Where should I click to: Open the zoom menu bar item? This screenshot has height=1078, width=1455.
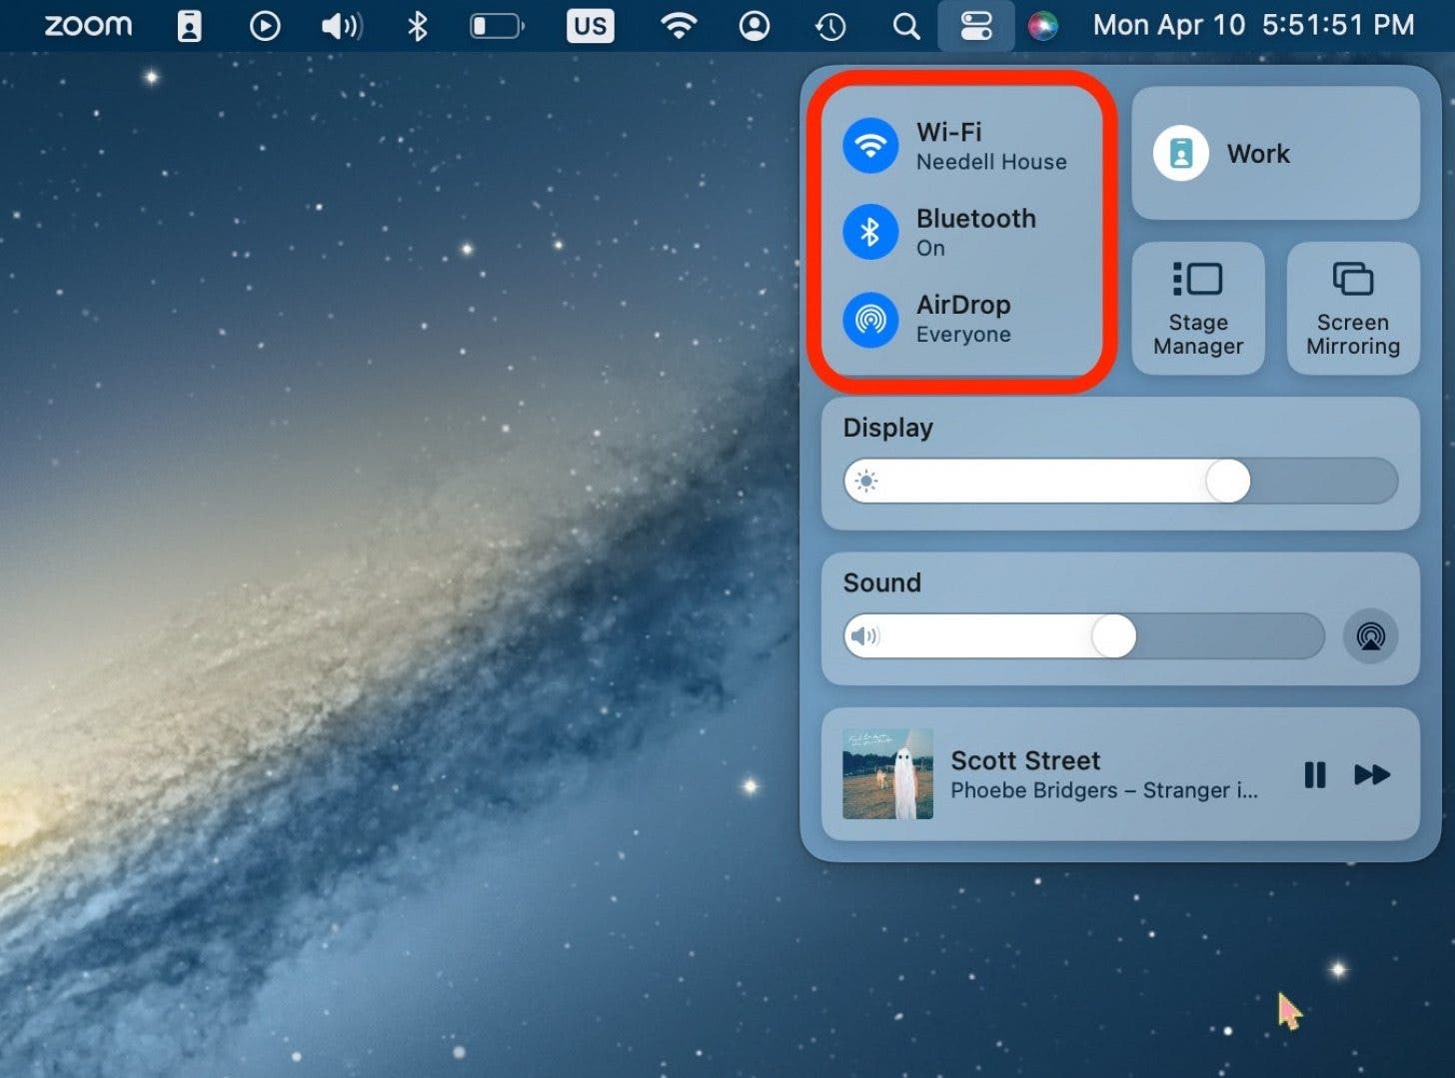(88, 25)
